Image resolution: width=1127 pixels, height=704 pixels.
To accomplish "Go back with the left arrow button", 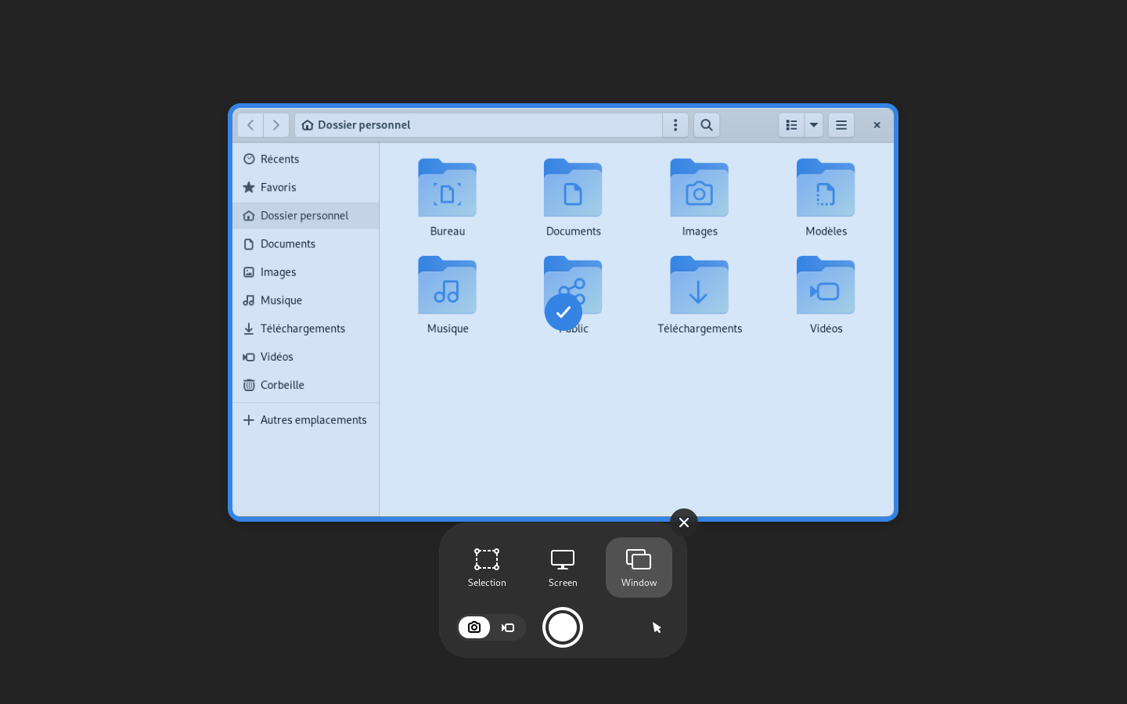I will pyautogui.click(x=250, y=125).
